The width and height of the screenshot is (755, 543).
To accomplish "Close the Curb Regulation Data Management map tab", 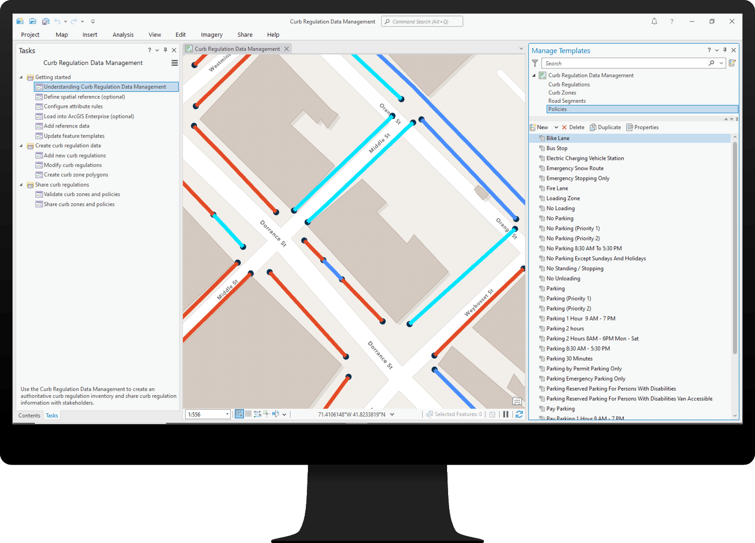I will click(286, 49).
